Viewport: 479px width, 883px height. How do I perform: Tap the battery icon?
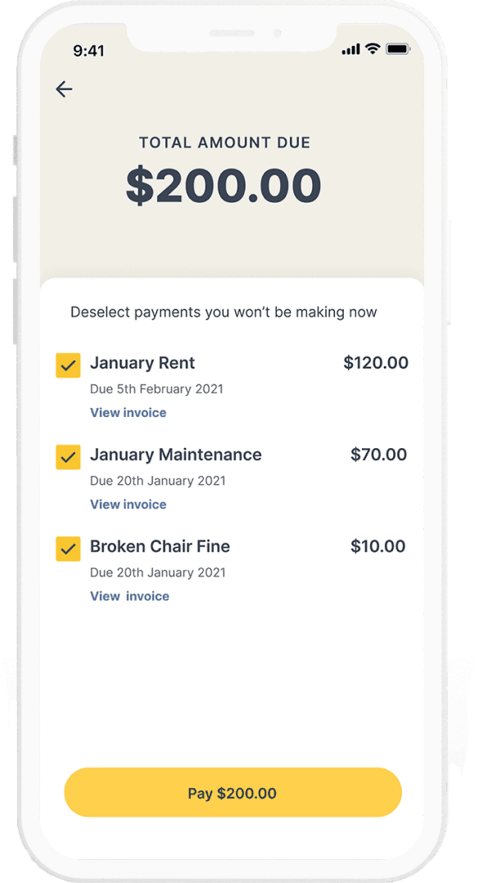tap(397, 49)
